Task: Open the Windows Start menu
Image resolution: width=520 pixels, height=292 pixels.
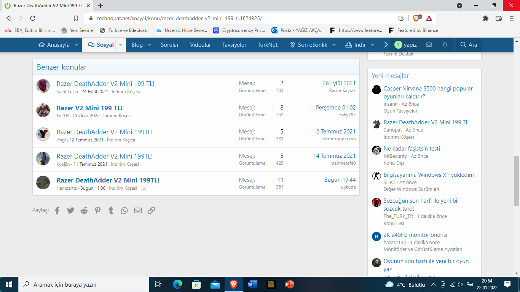Action: coord(9,284)
